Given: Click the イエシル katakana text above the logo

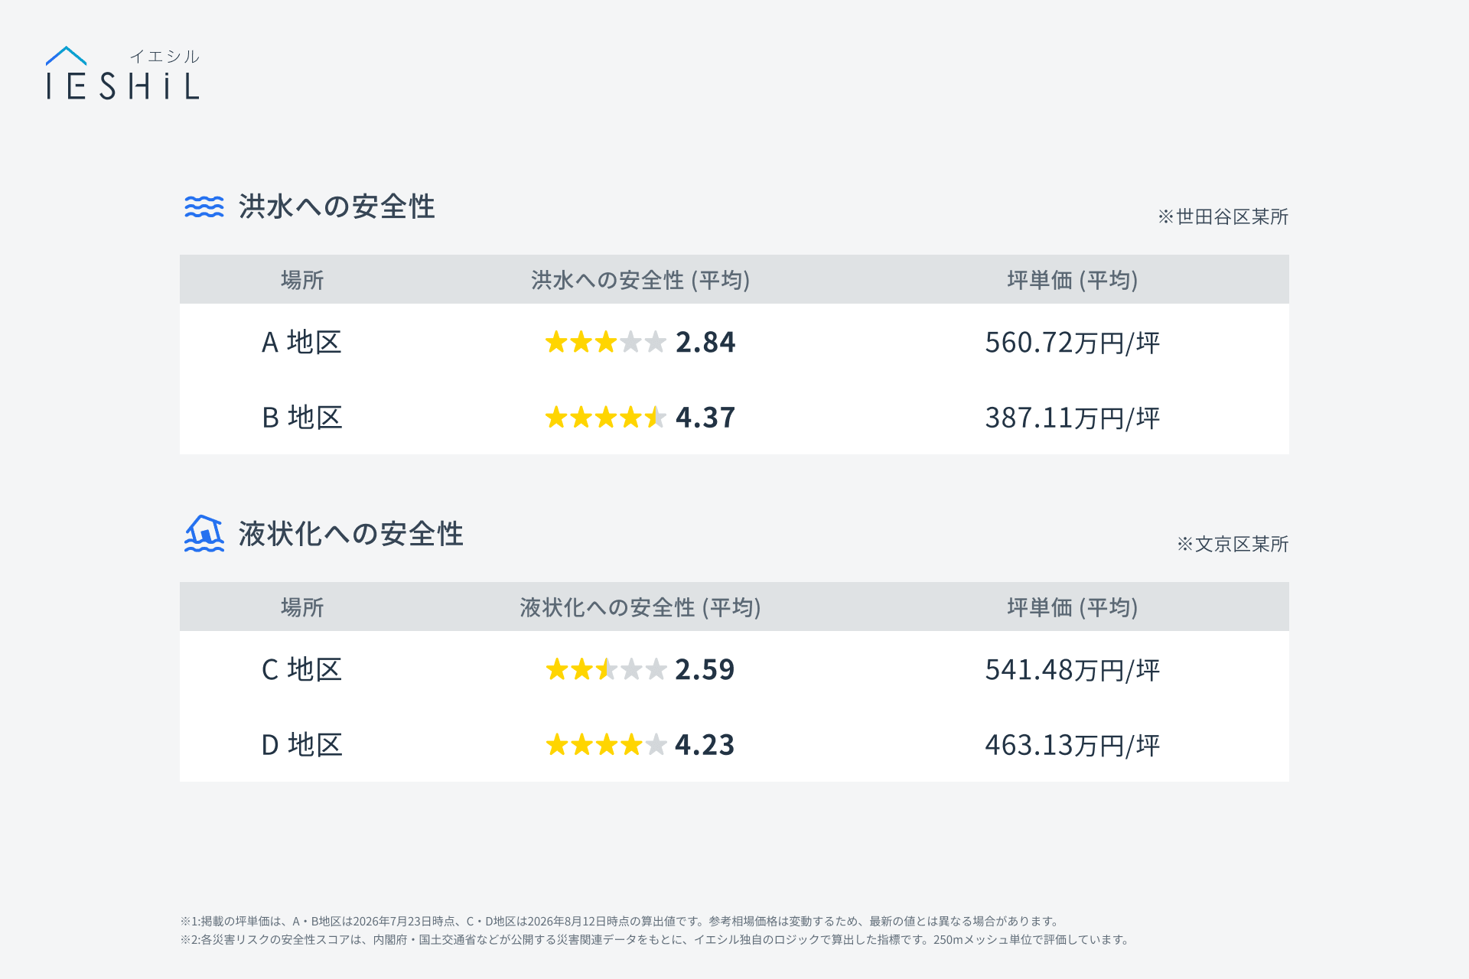Looking at the screenshot, I should [x=164, y=56].
